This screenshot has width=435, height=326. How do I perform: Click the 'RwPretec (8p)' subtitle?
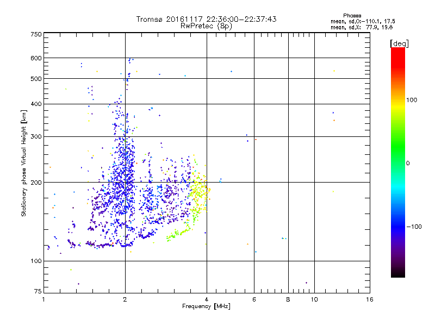coord(206,26)
